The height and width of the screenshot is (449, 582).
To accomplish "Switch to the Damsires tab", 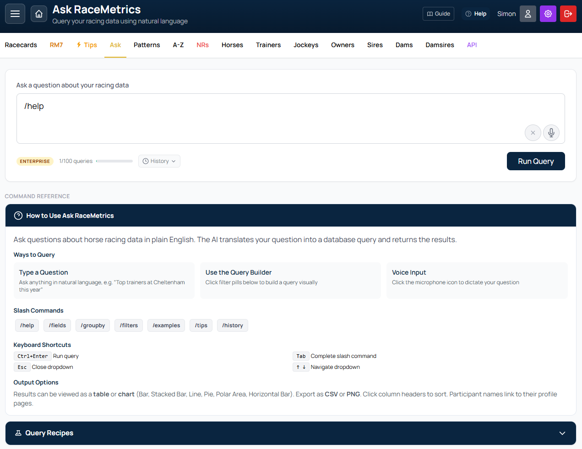I will point(440,45).
